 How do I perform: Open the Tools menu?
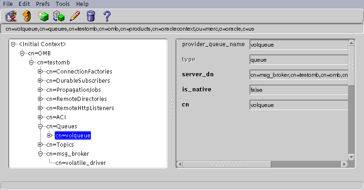(63, 4)
